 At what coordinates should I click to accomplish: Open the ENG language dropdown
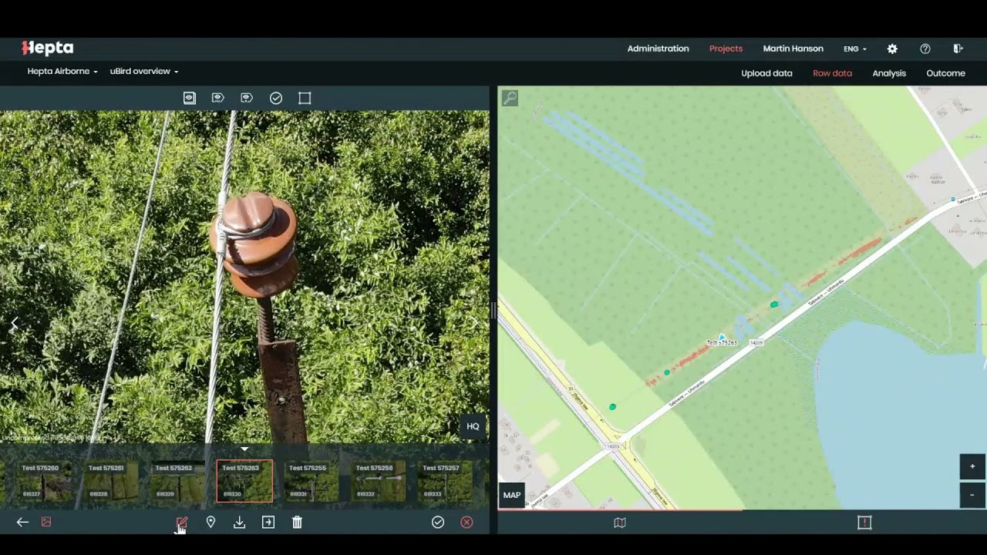(x=855, y=49)
